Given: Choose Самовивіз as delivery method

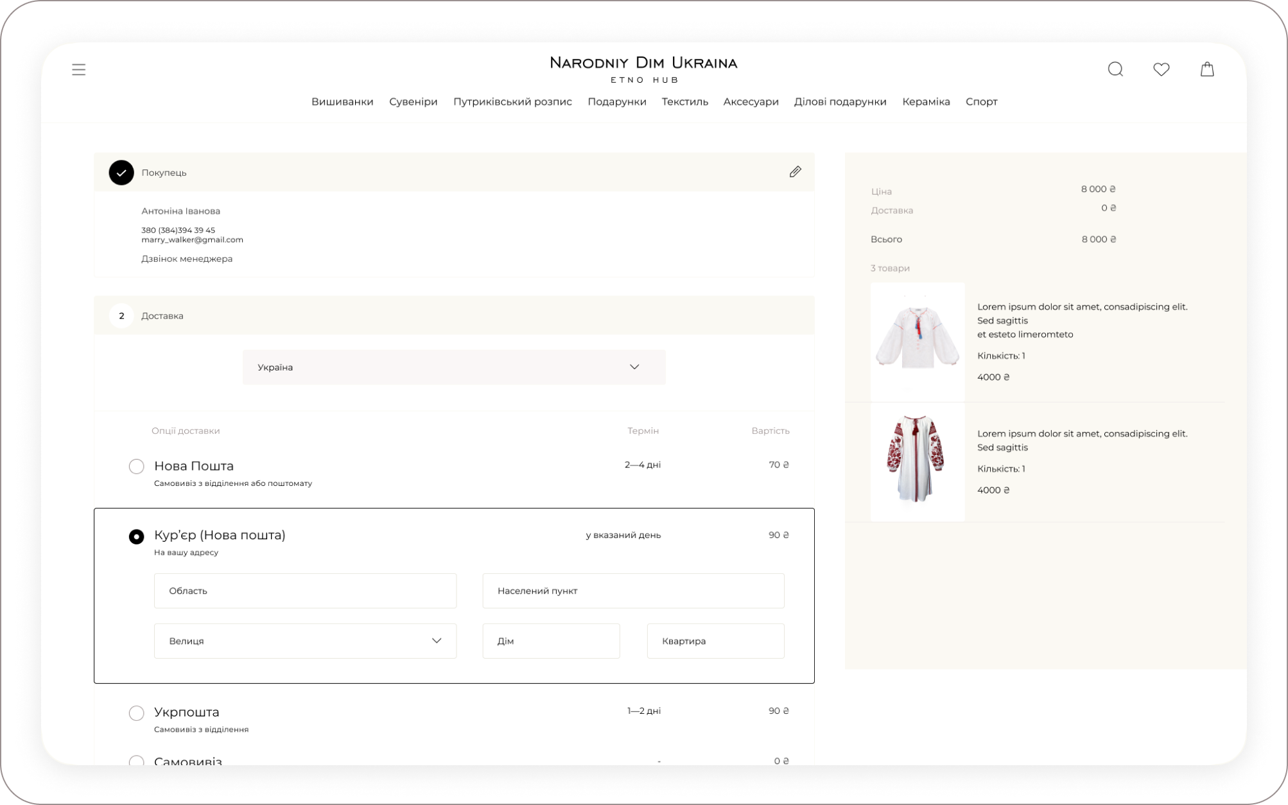Looking at the screenshot, I should pyautogui.click(x=135, y=761).
